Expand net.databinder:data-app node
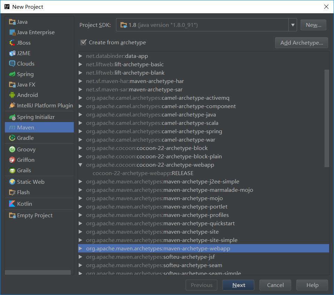Image resolution: width=334 pixels, height=295 pixels. 80,56
